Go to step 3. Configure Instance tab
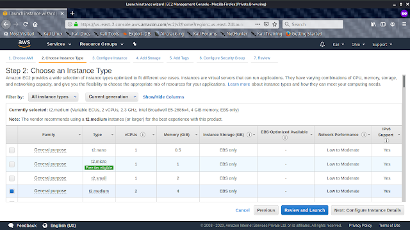 pyautogui.click(x=110, y=58)
